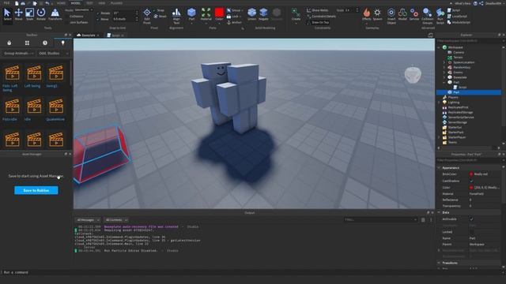The width and height of the screenshot is (506, 284).
Task: Switch to the HOME ribbon tab
Action: pos(61,3)
